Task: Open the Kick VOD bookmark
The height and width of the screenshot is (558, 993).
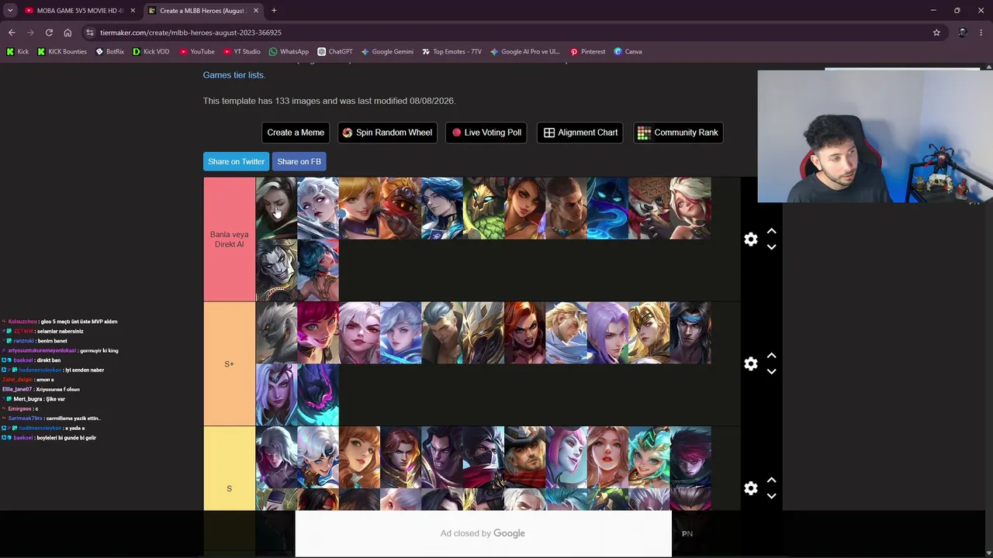Action: [x=151, y=51]
